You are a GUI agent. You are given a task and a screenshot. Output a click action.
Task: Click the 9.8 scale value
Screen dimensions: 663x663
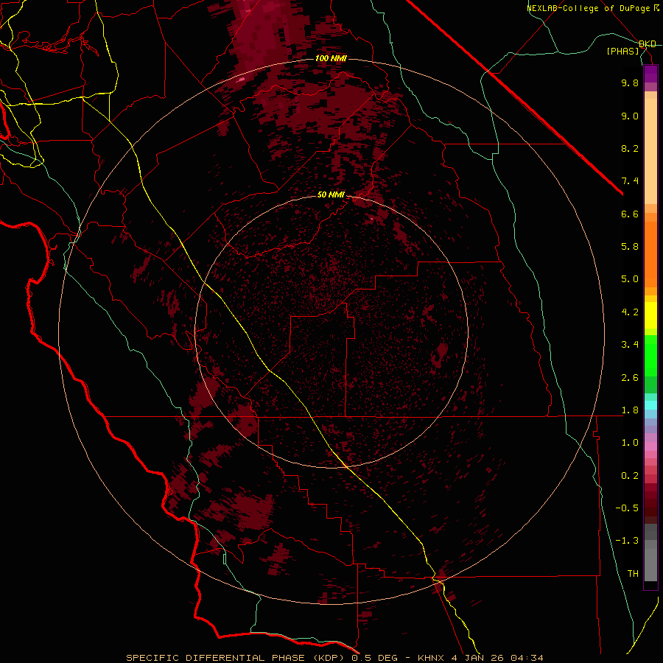[x=630, y=83]
